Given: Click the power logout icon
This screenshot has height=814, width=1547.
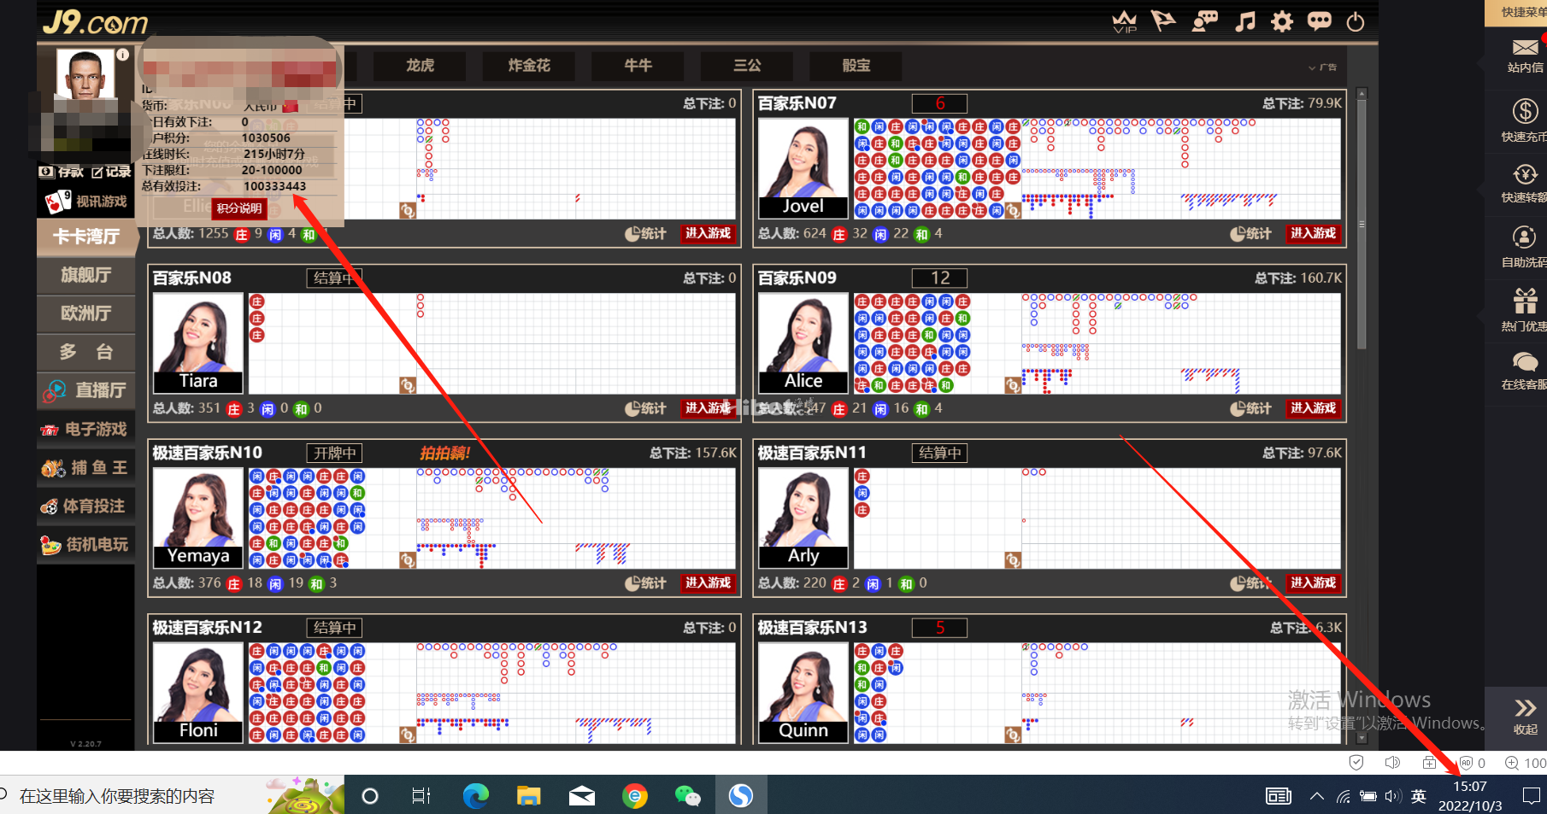Looking at the screenshot, I should click(1356, 22).
